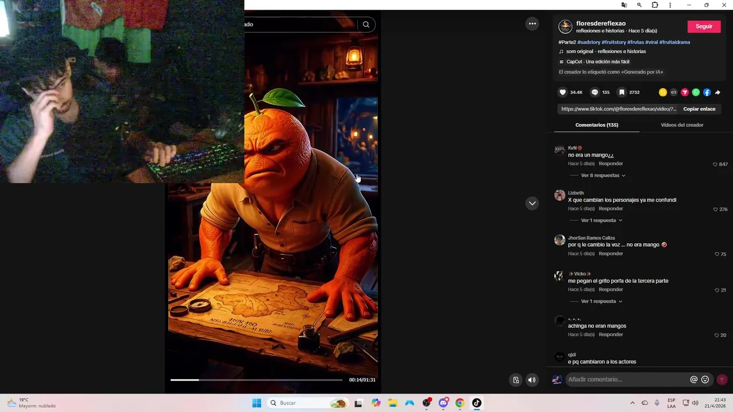Open the browser zoom magnifier icon
The image size is (733, 412).
point(640,5)
